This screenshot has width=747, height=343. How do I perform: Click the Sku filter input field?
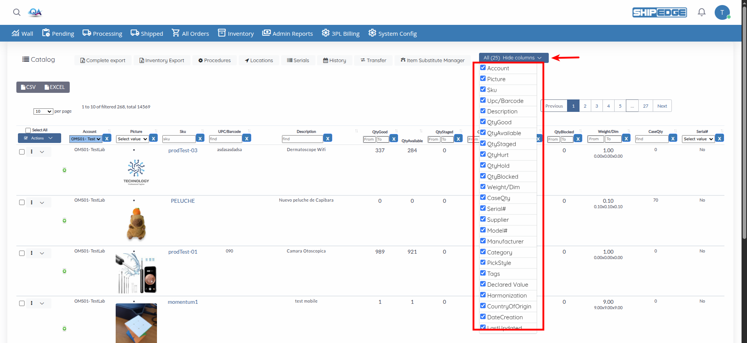pos(179,139)
